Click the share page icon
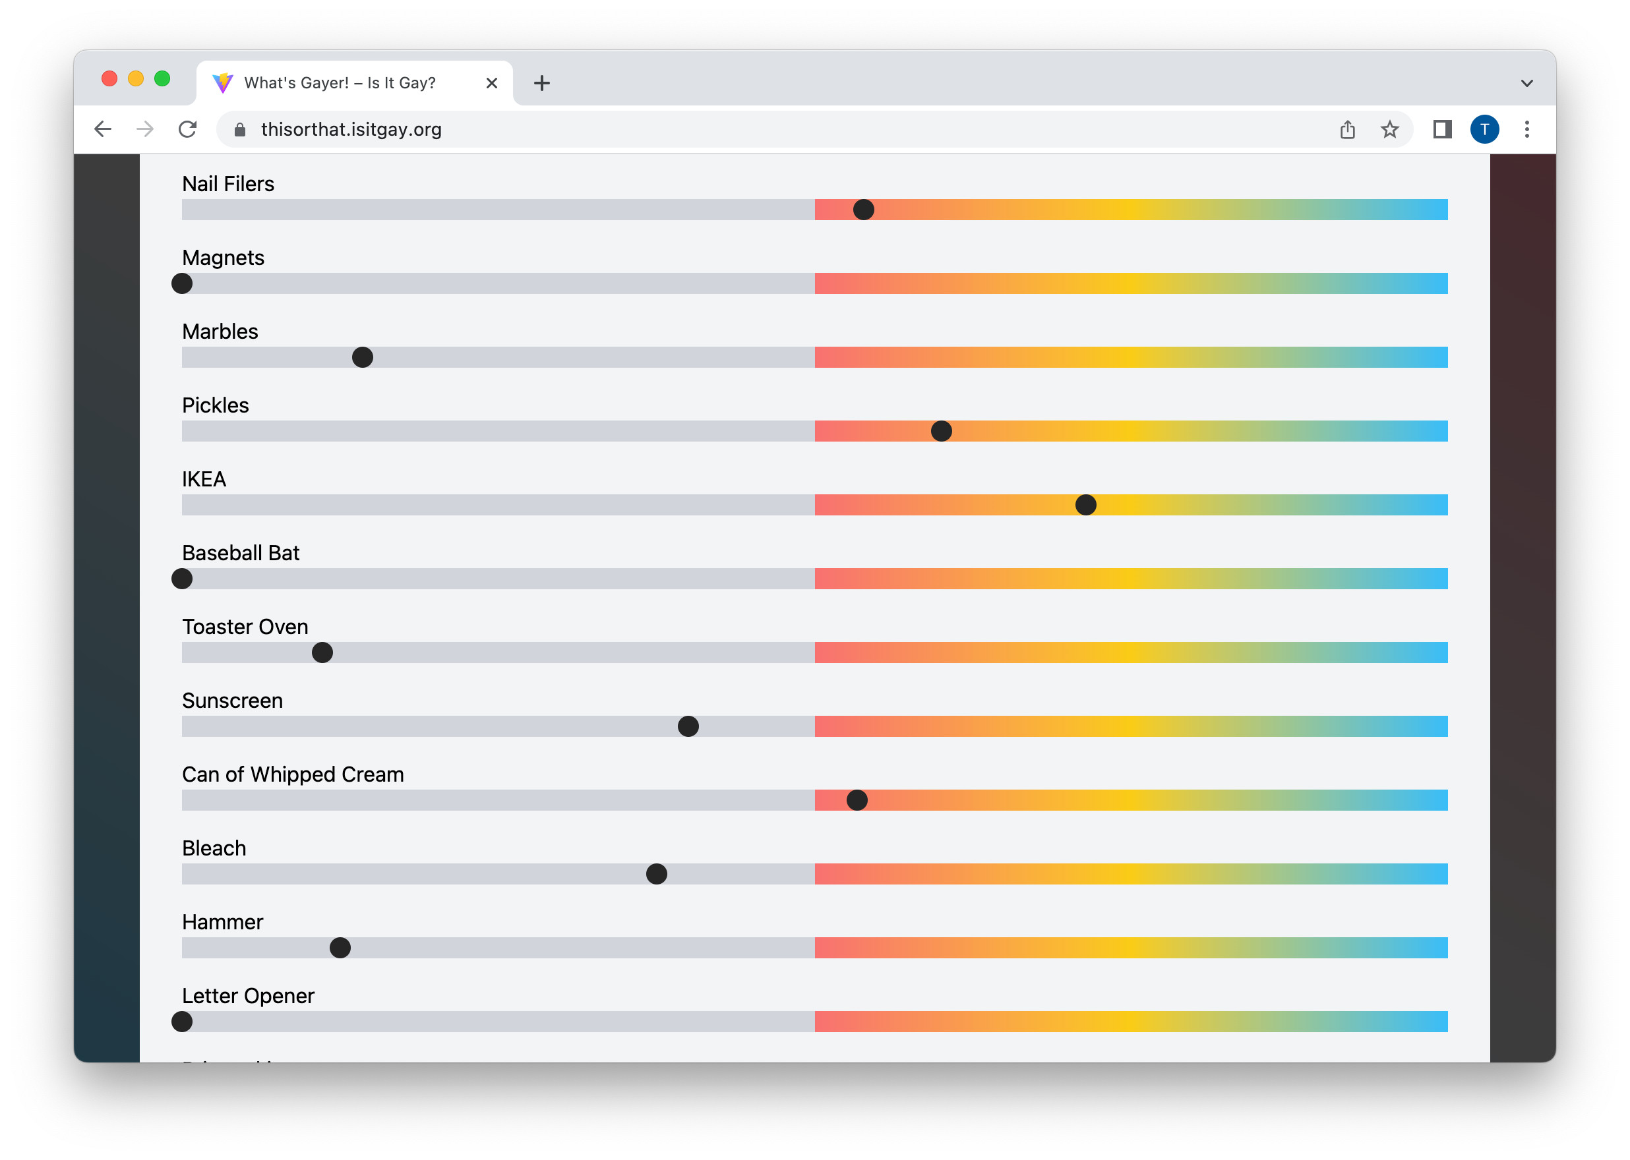The width and height of the screenshot is (1630, 1160). coord(1347,129)
